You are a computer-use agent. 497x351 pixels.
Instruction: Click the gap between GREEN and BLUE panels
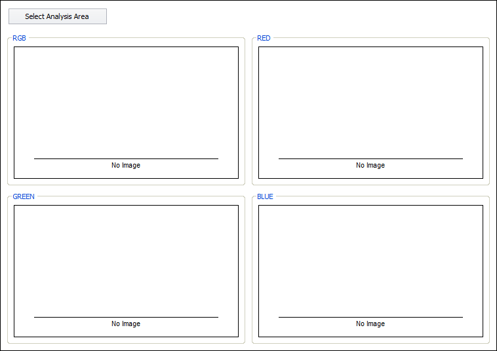tap(248, 270)
